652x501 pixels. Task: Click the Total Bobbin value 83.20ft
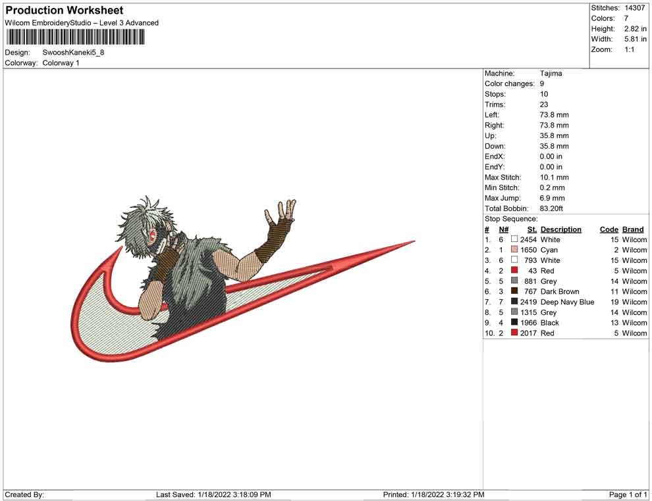click(x=551, y=208)
